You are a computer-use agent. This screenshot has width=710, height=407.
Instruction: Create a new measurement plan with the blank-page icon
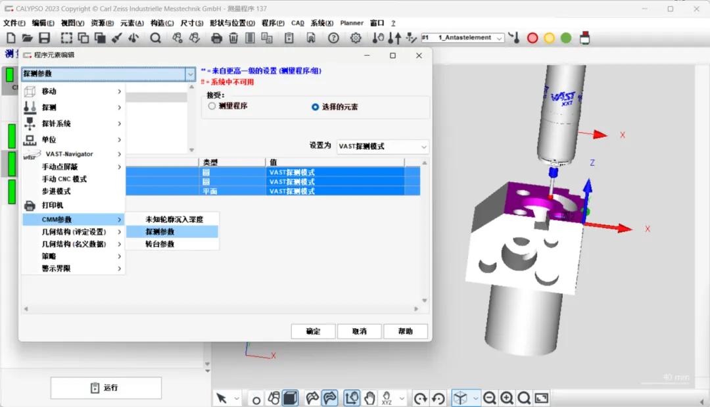click(x=11, y=38)
